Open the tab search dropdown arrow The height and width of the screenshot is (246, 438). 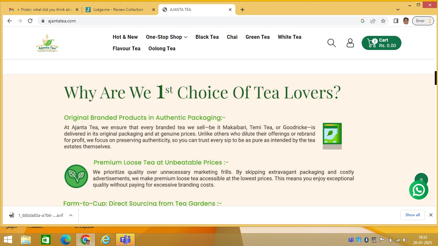[x=398, y=10]
